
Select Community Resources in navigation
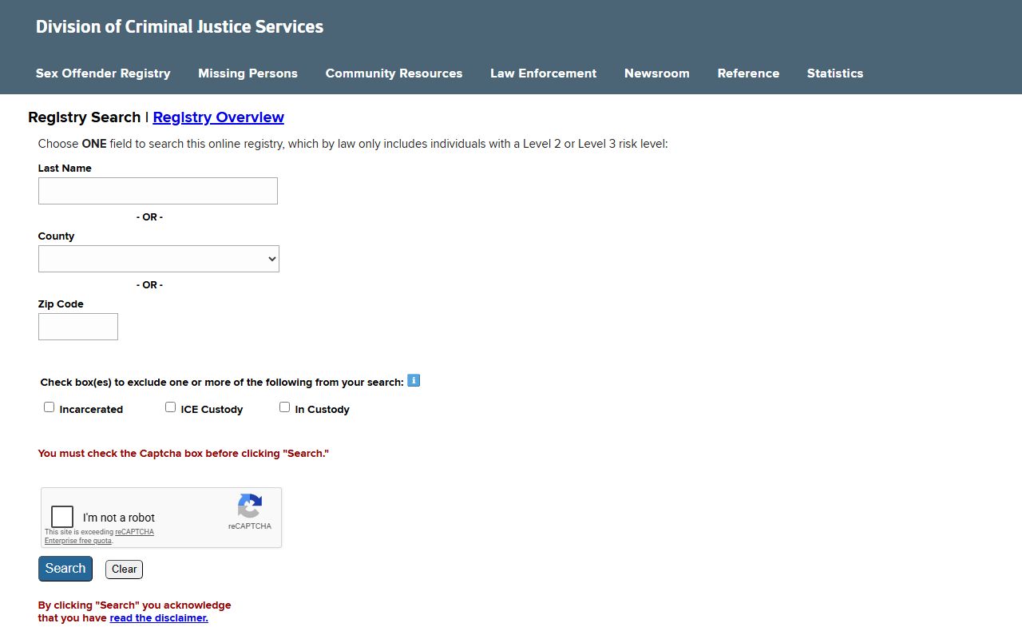394,73
